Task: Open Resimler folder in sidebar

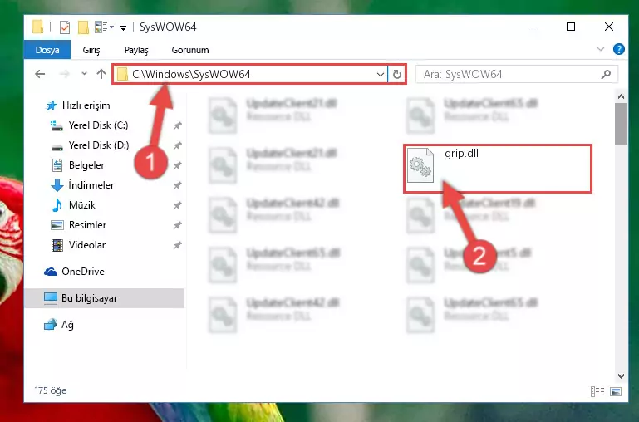Action: click(87, 225)
